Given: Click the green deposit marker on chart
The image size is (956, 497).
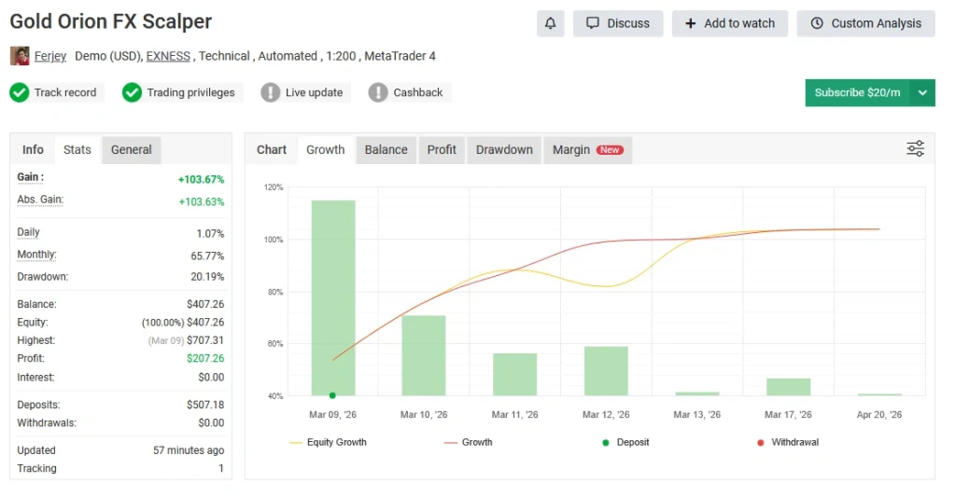Looking at the screenshot, I should point(332,395).
